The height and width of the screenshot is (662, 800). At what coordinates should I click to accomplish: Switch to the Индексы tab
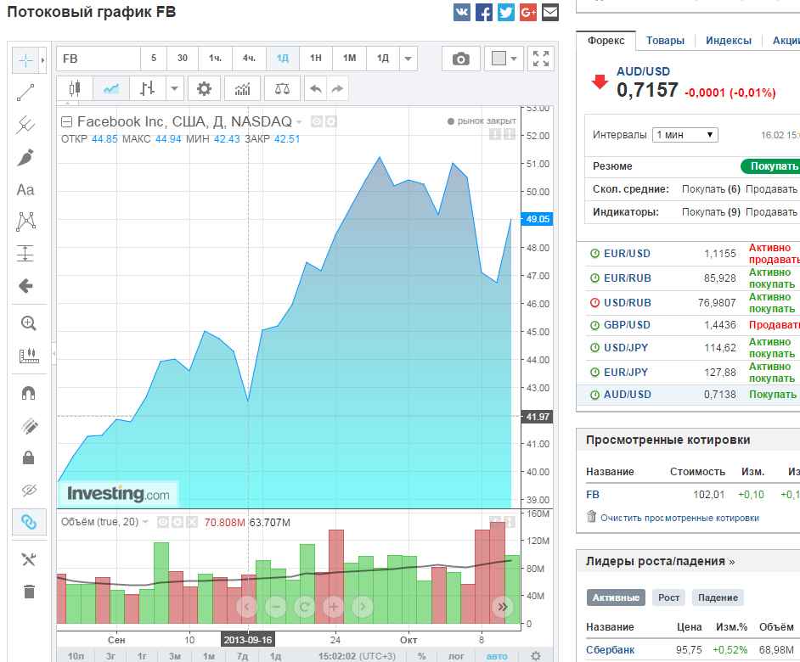click(729, 40)
